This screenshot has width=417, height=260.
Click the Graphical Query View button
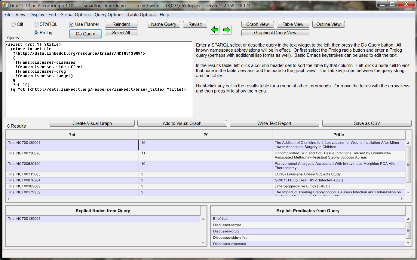click(x=275, y=33)
